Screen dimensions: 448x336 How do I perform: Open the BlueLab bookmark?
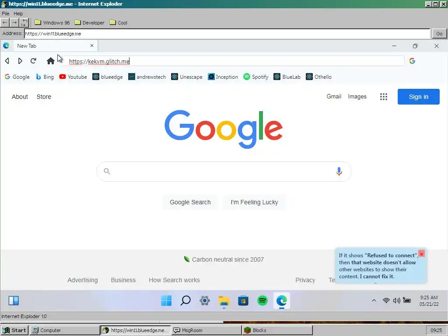tap(287, 77)
